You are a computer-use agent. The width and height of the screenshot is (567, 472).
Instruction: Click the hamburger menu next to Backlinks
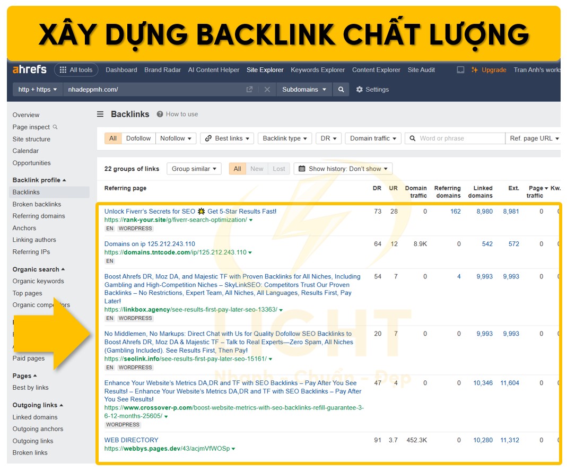click(x=100, y=115)
